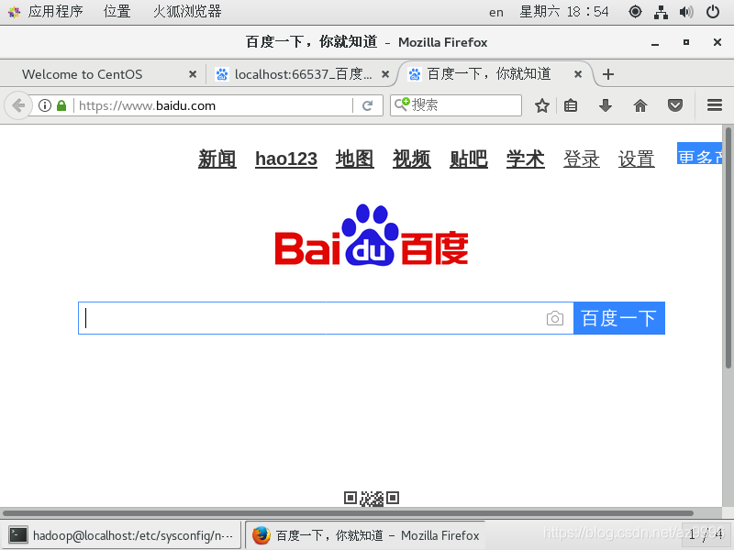Image resolution: width=734 pixels, height=550 pixels.
Task: Open the 应用程序 applications menu
Action: (55, 12)
